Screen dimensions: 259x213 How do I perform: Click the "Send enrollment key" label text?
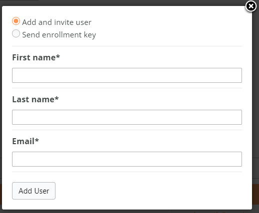click(x=59, y=35)
